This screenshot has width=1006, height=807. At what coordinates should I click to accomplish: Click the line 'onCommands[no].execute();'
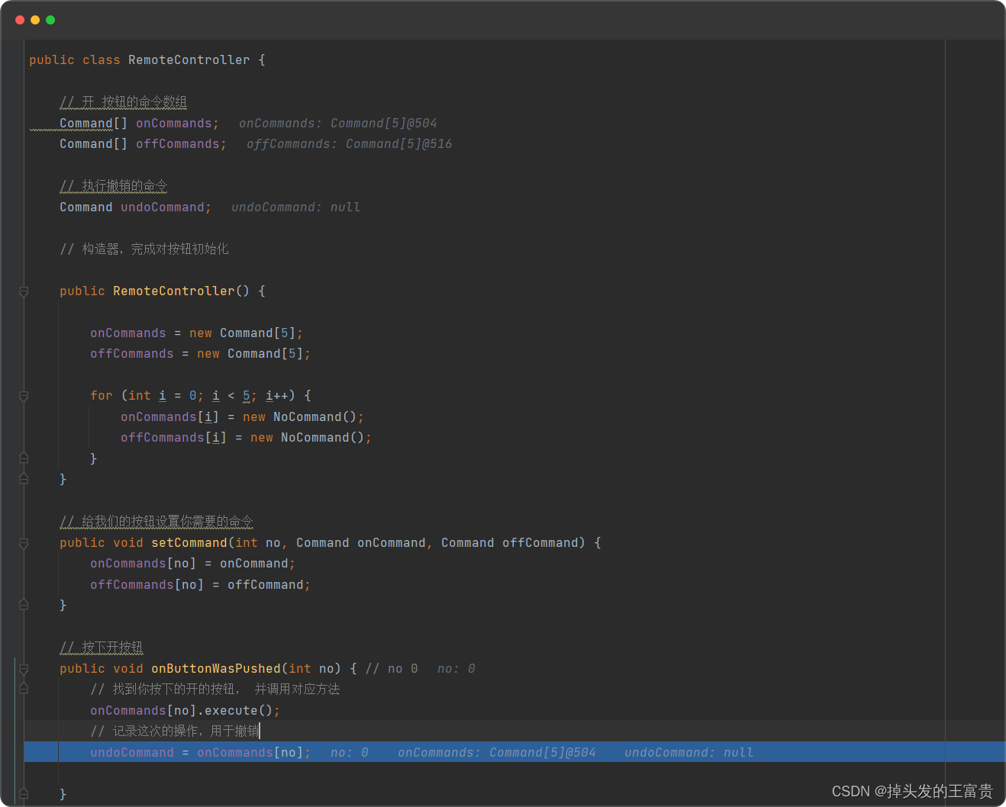click(x=185, y=711)
